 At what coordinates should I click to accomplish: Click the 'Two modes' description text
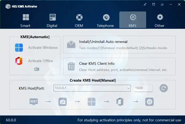[123, 48]
